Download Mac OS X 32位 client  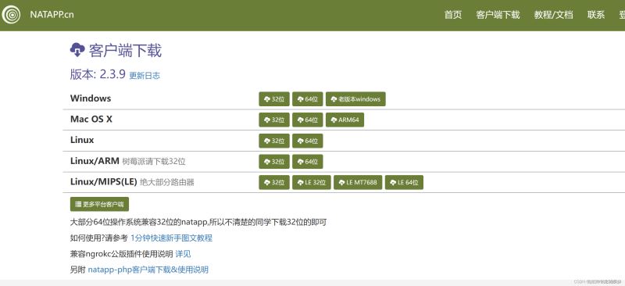coord(274,120)
